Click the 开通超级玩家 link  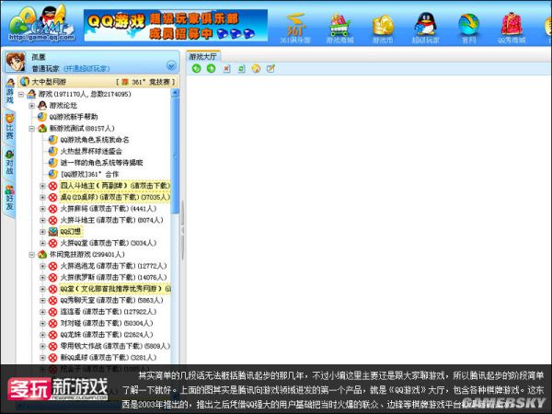tap(86, 68)
